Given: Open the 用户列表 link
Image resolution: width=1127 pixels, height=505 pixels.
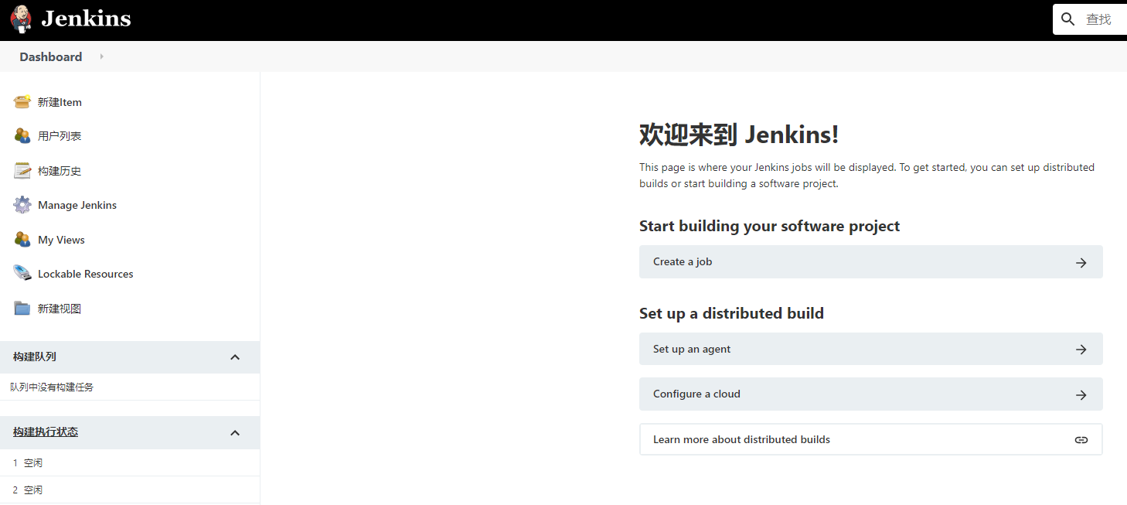Looking at the screenshot, I should click(60, 136).
